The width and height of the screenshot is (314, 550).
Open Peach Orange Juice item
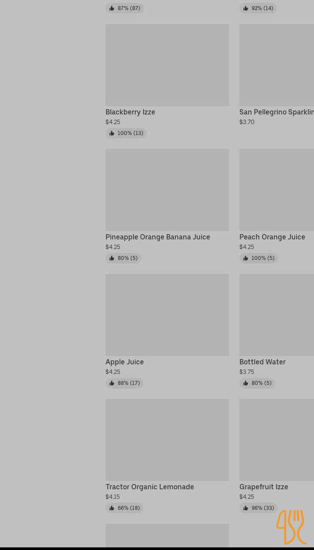pos(272,237)
